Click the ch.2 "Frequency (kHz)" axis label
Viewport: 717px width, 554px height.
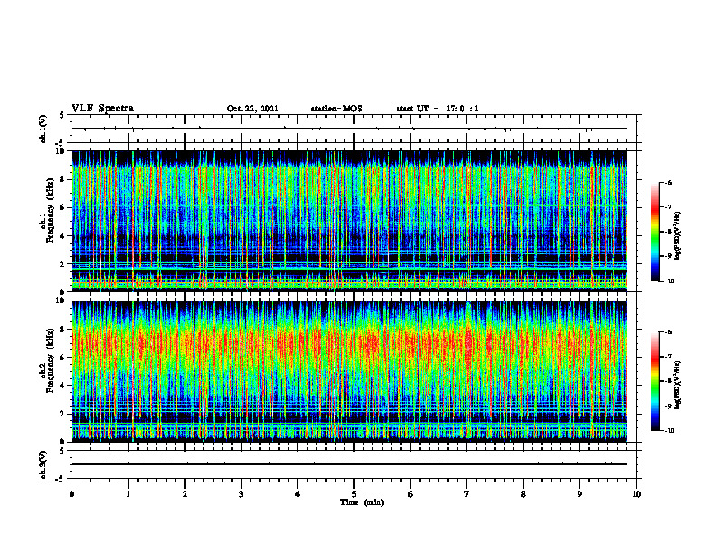point(50,361)
